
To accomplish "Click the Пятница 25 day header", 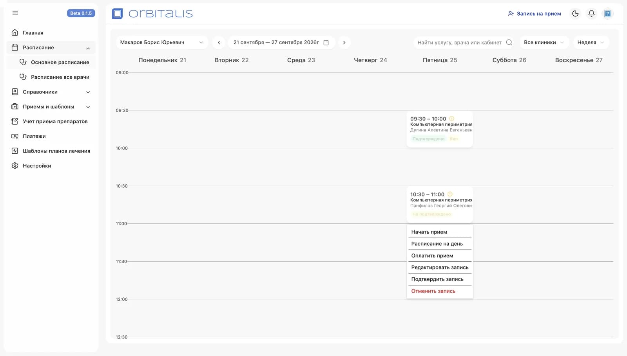I will (x=440, y=60).
